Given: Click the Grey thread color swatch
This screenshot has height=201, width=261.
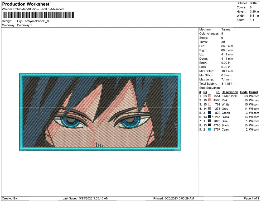Looking at the screenshot, I should (x=210, y=108).
